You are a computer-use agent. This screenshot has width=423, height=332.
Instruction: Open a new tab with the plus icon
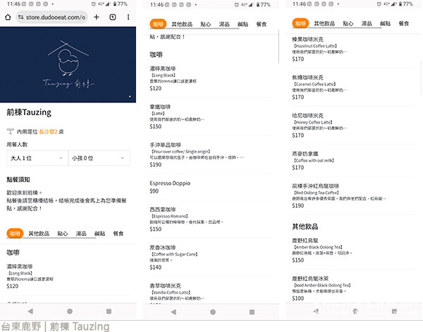click(x=97, y=17)
